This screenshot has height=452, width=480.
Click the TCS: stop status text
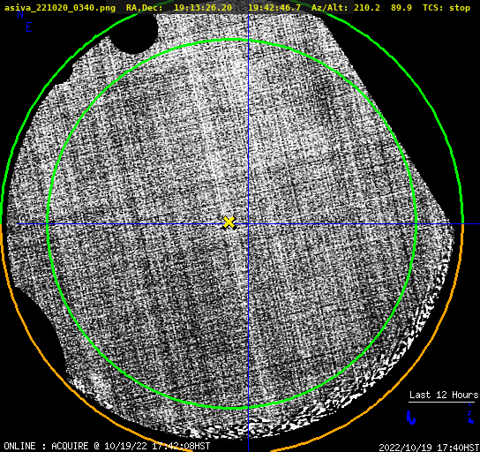446,8
